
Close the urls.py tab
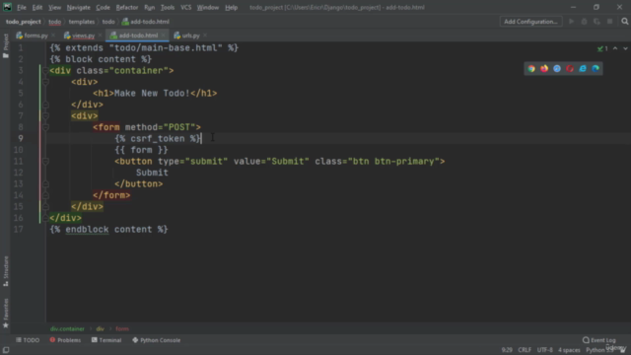pyautogui.click(x=205, y=35)
